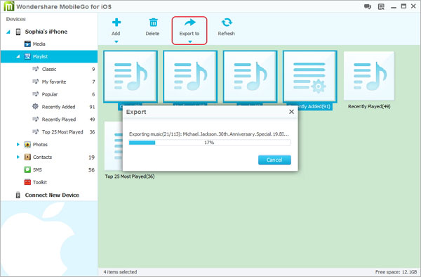Viewport: 421px width, 277px height.
Task: Click the SMS message bubble icon
Action: [x=27, y=169]
